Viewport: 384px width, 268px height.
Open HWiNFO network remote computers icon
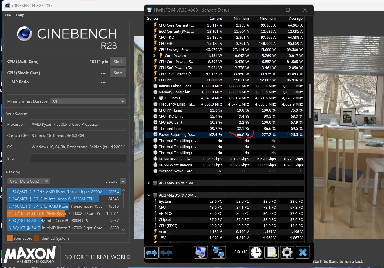click(x=219, y=252)
